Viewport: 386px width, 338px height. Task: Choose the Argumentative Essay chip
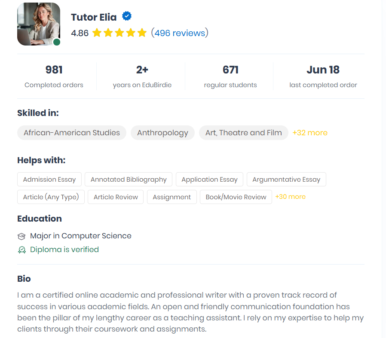[x=286, y=180]
